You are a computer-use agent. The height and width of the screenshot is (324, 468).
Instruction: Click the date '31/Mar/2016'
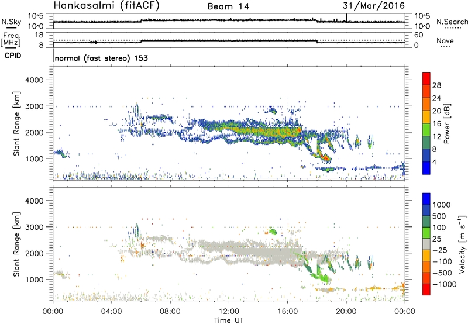click(374, 6)
